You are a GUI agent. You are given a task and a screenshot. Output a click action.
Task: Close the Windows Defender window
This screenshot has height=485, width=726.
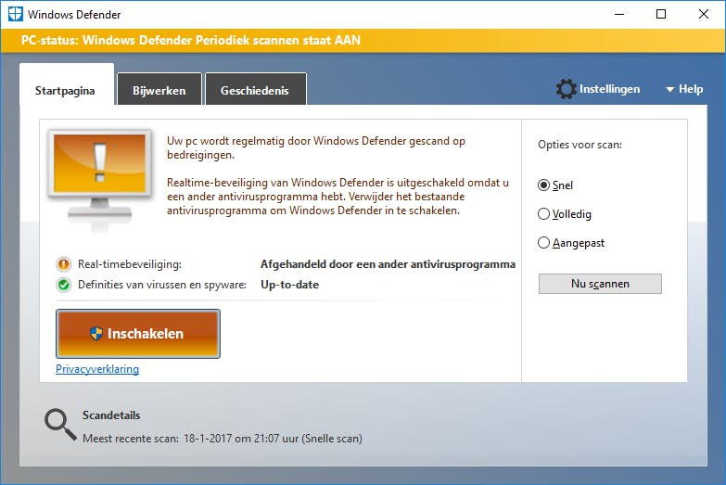[x=704, y=14]
